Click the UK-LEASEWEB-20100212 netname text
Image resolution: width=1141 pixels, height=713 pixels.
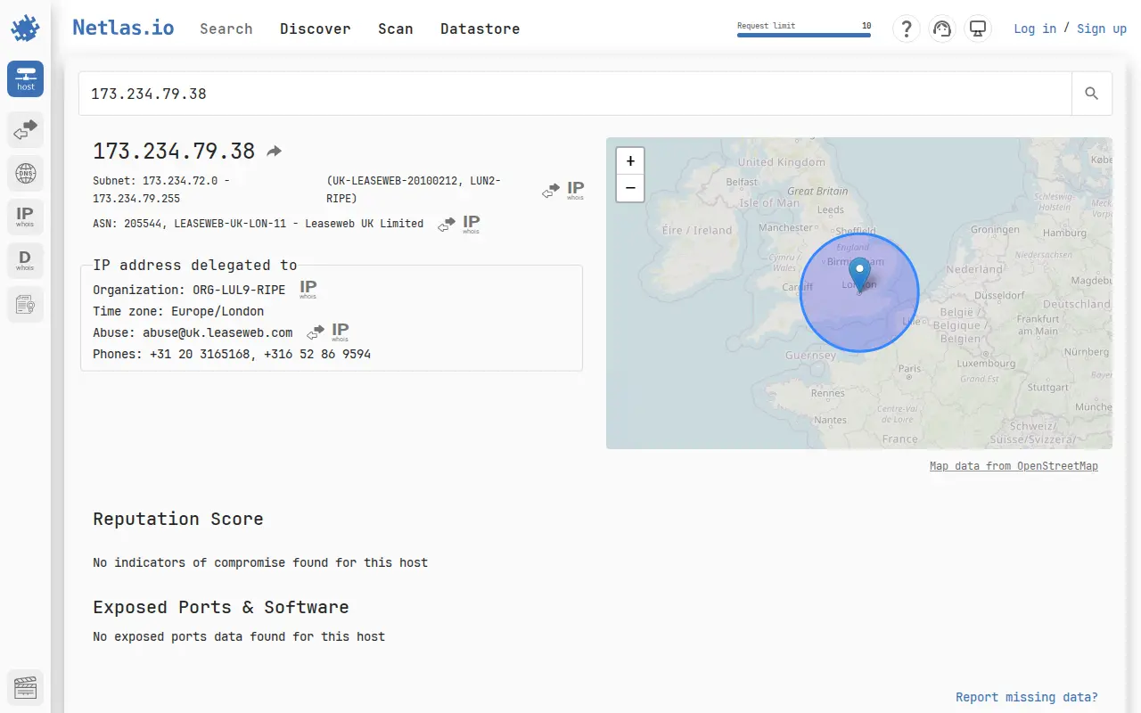(414, 190)
